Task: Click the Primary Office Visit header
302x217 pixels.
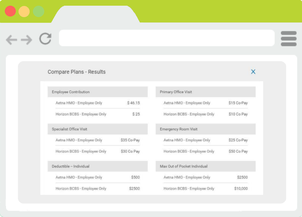Action: pos(205,92)
